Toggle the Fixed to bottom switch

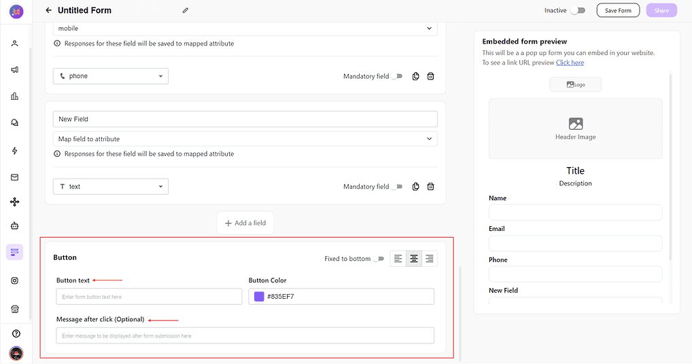pyautogui.click(x=379, y=259)
